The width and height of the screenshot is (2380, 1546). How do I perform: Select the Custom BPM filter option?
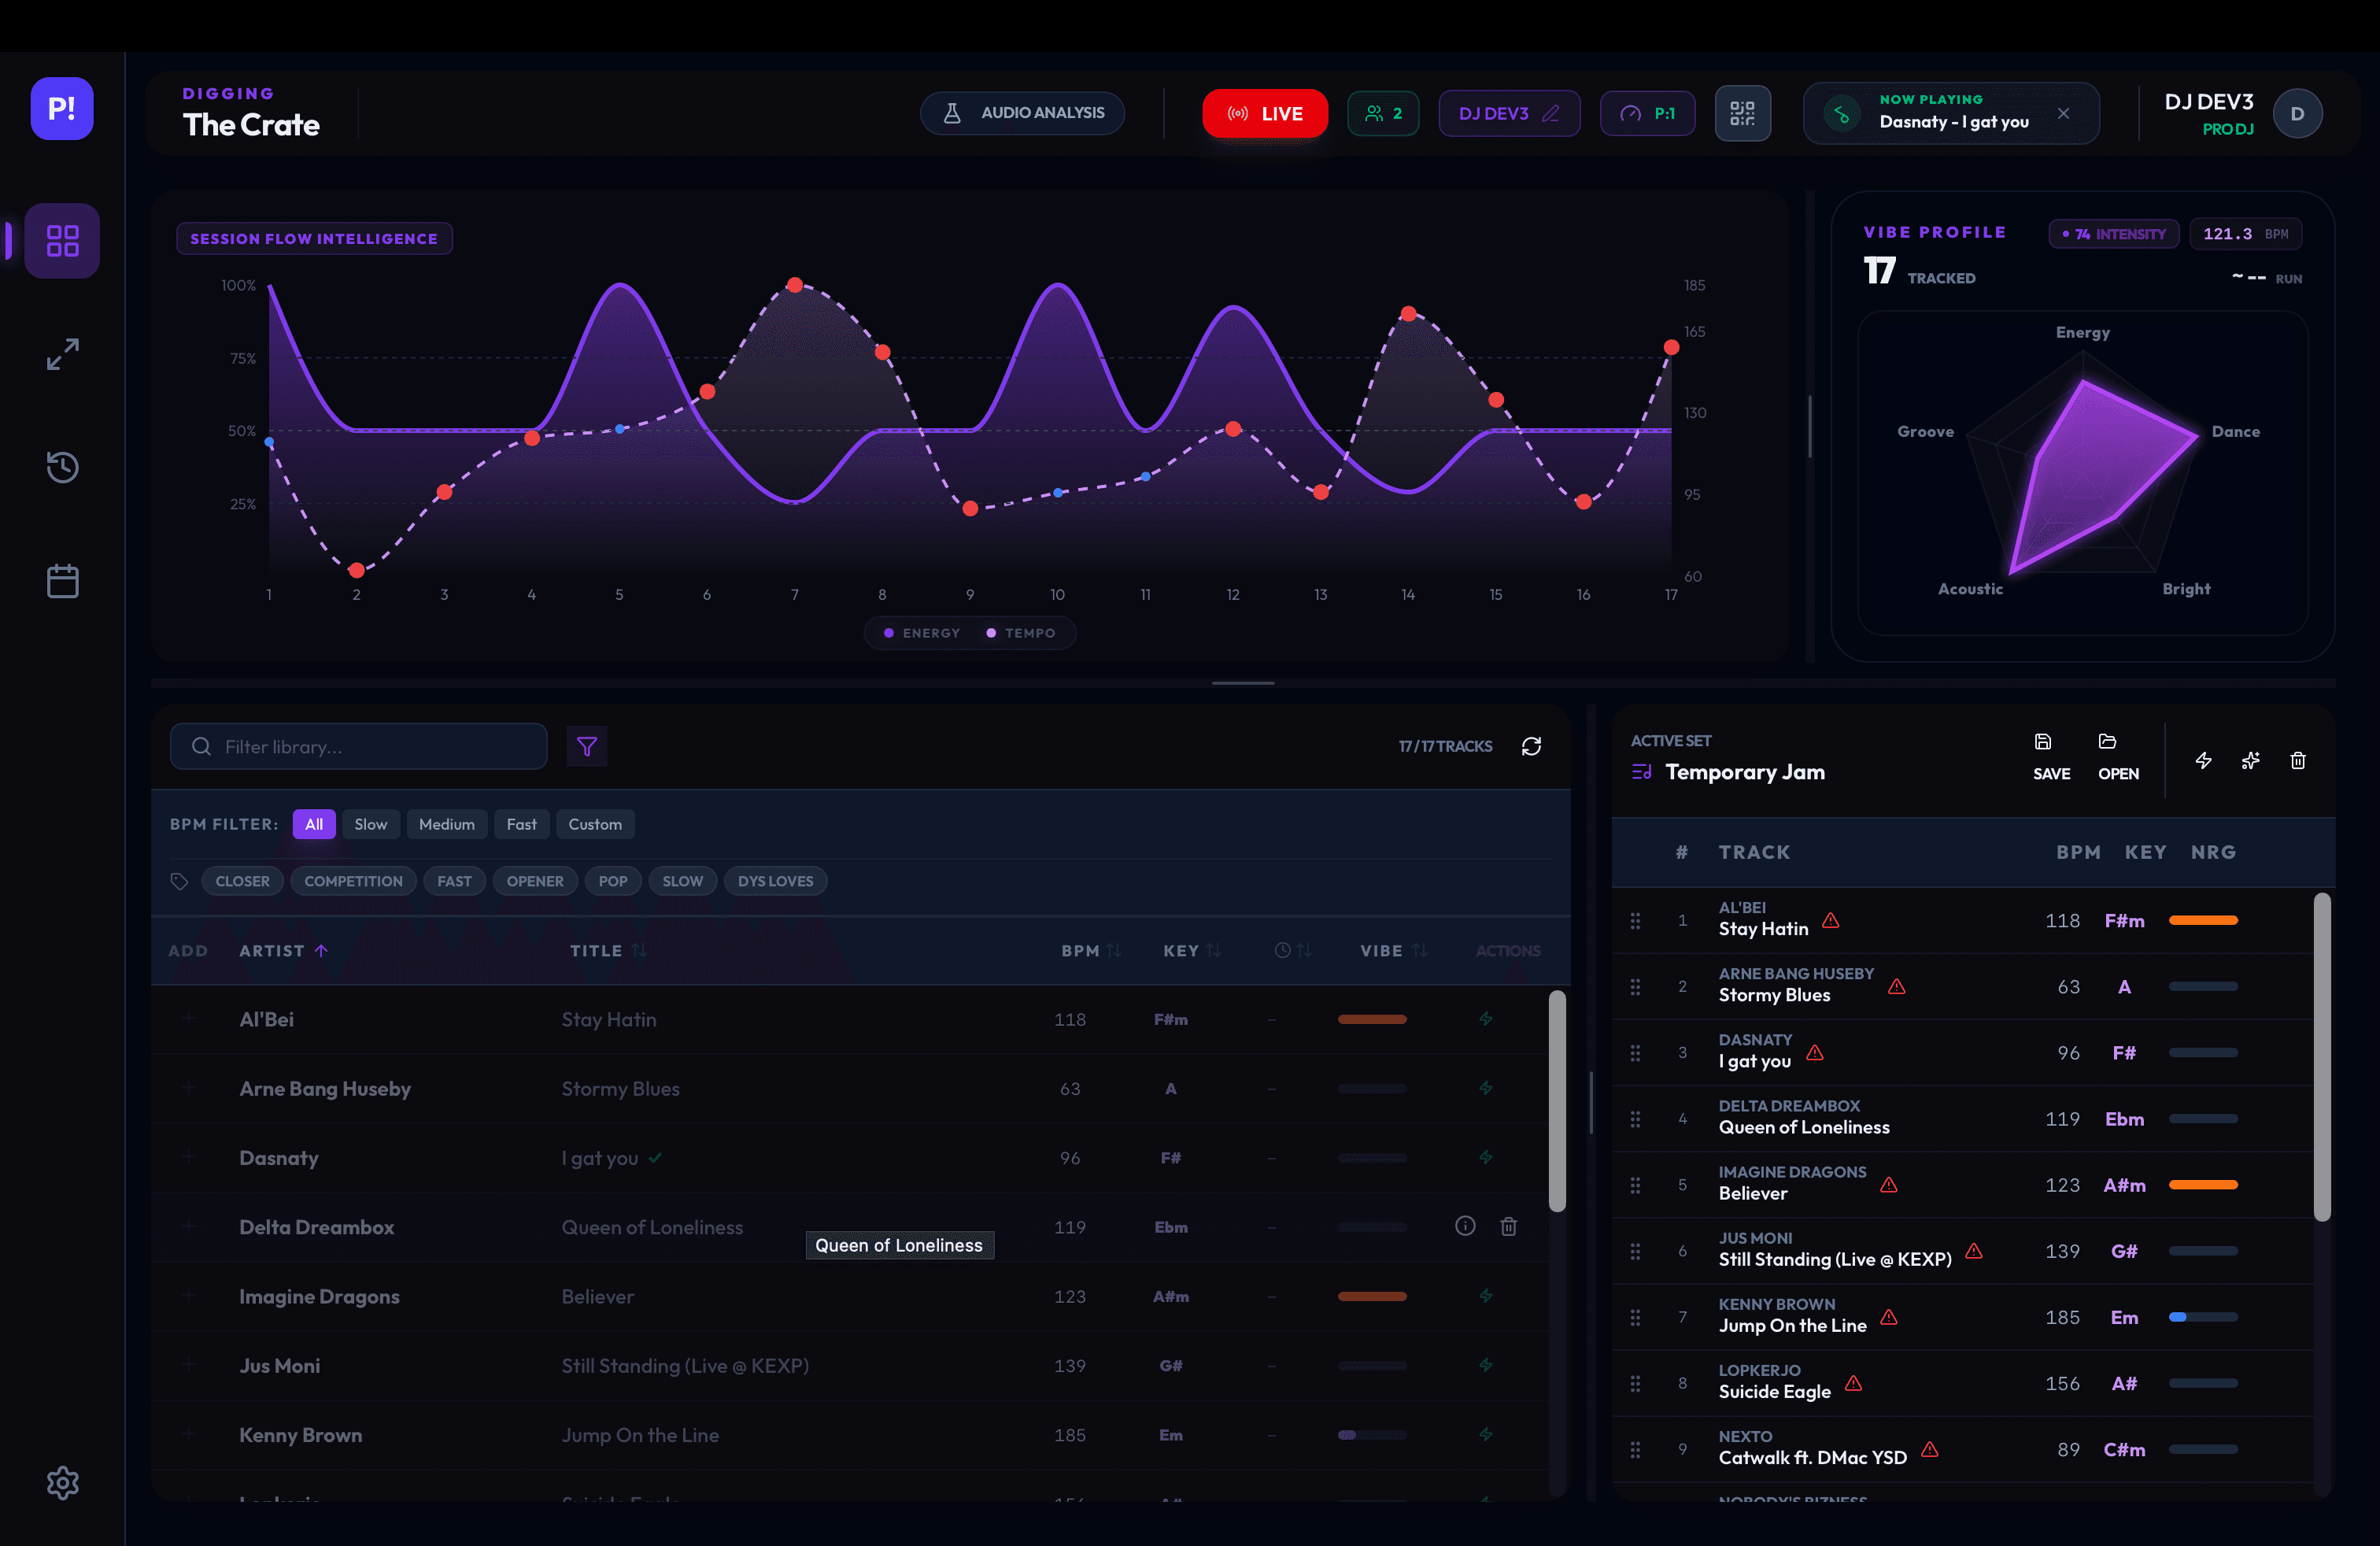595,824
